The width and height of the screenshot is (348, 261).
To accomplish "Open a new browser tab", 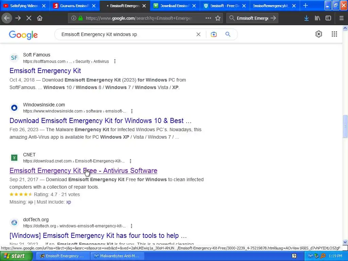I will [306, 5].
